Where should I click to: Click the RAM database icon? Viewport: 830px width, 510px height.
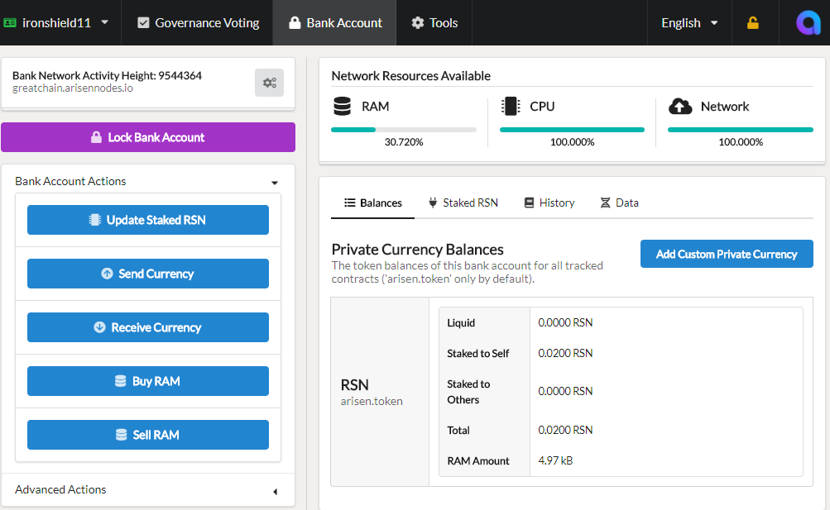[x=342, y=107]
